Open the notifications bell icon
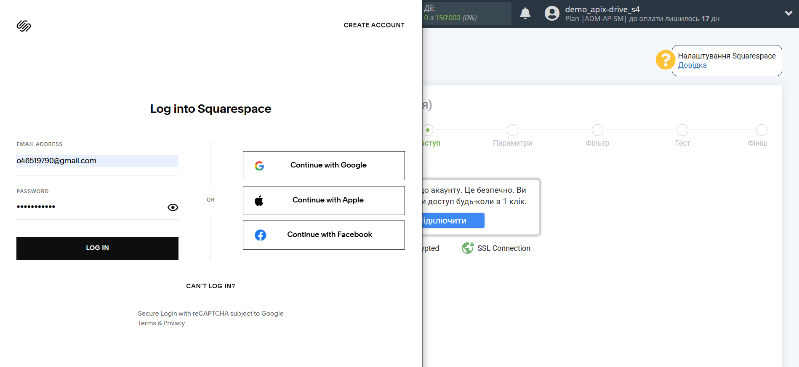 [525, 13]
